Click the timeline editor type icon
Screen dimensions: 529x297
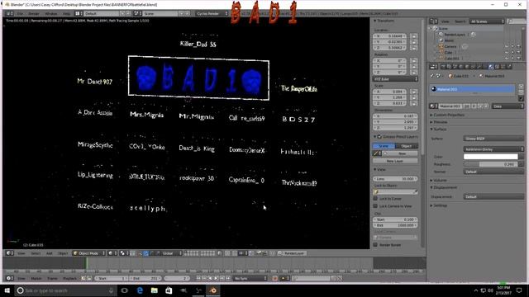click(x=10, y=278)
